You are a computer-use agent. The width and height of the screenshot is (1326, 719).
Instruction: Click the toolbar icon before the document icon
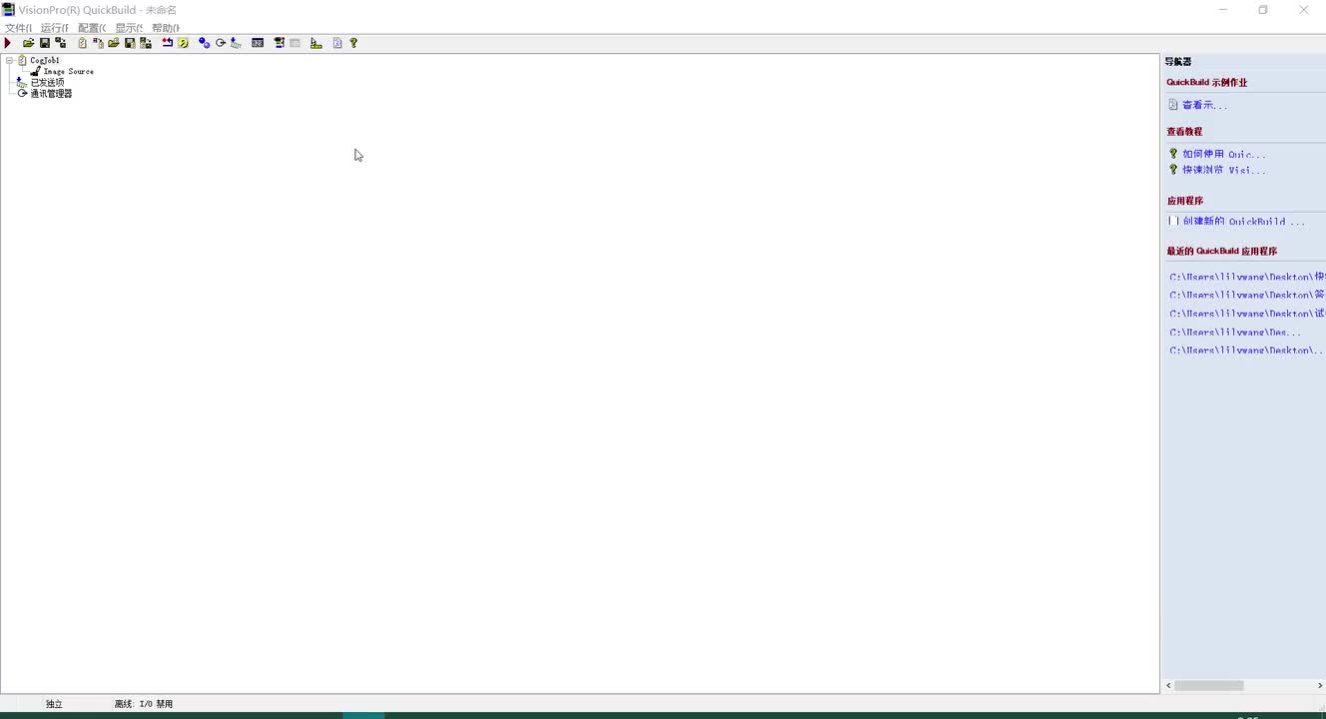(x=316, y=43)
